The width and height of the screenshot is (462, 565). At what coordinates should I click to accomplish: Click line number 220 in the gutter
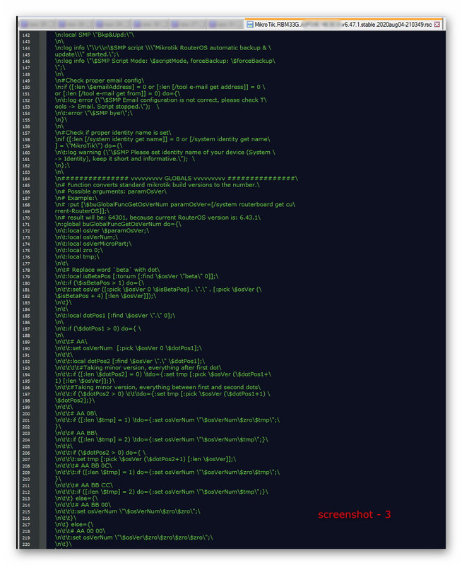coord(26,544)
